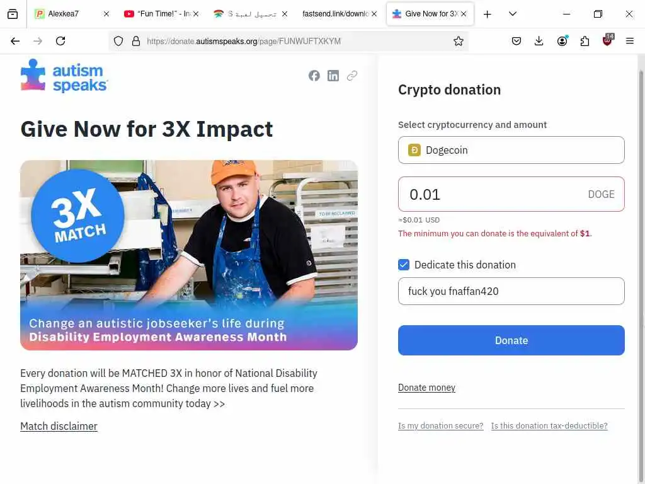Viewport: 645px width, 484px height.
Task: Click the DOGE amount input field
Action: 511,194
